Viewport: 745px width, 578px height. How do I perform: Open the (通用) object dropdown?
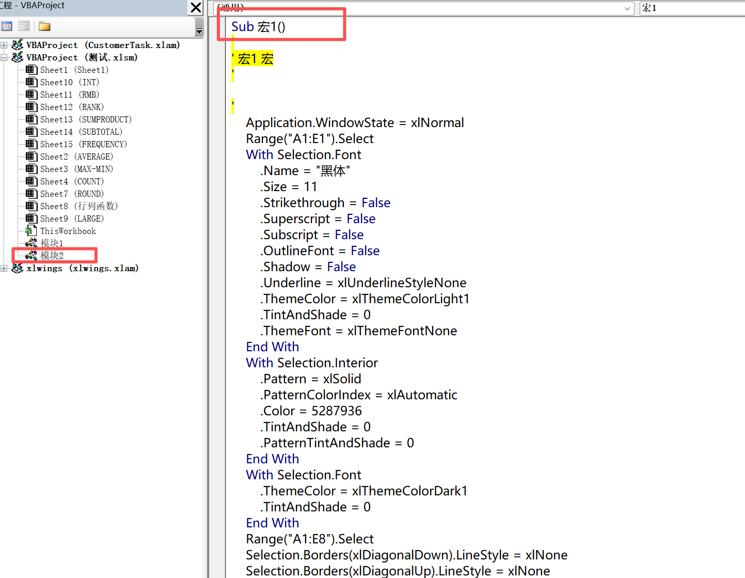[x=627, y=8]
